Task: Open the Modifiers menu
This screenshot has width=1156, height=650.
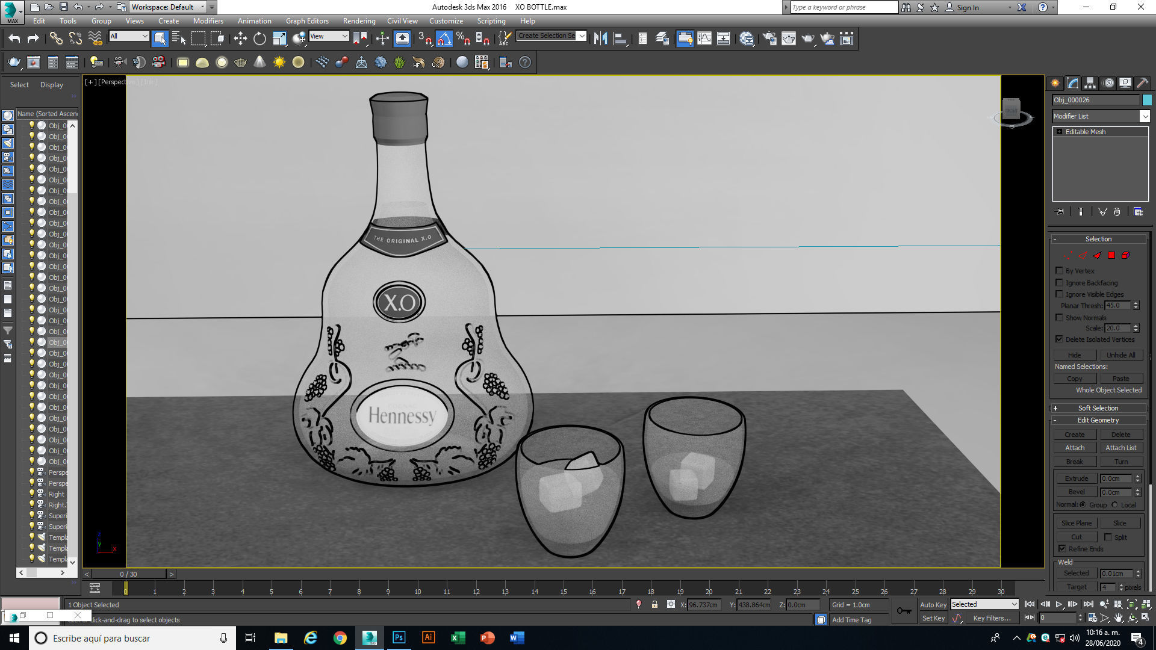Action: (x=208, y=20)
